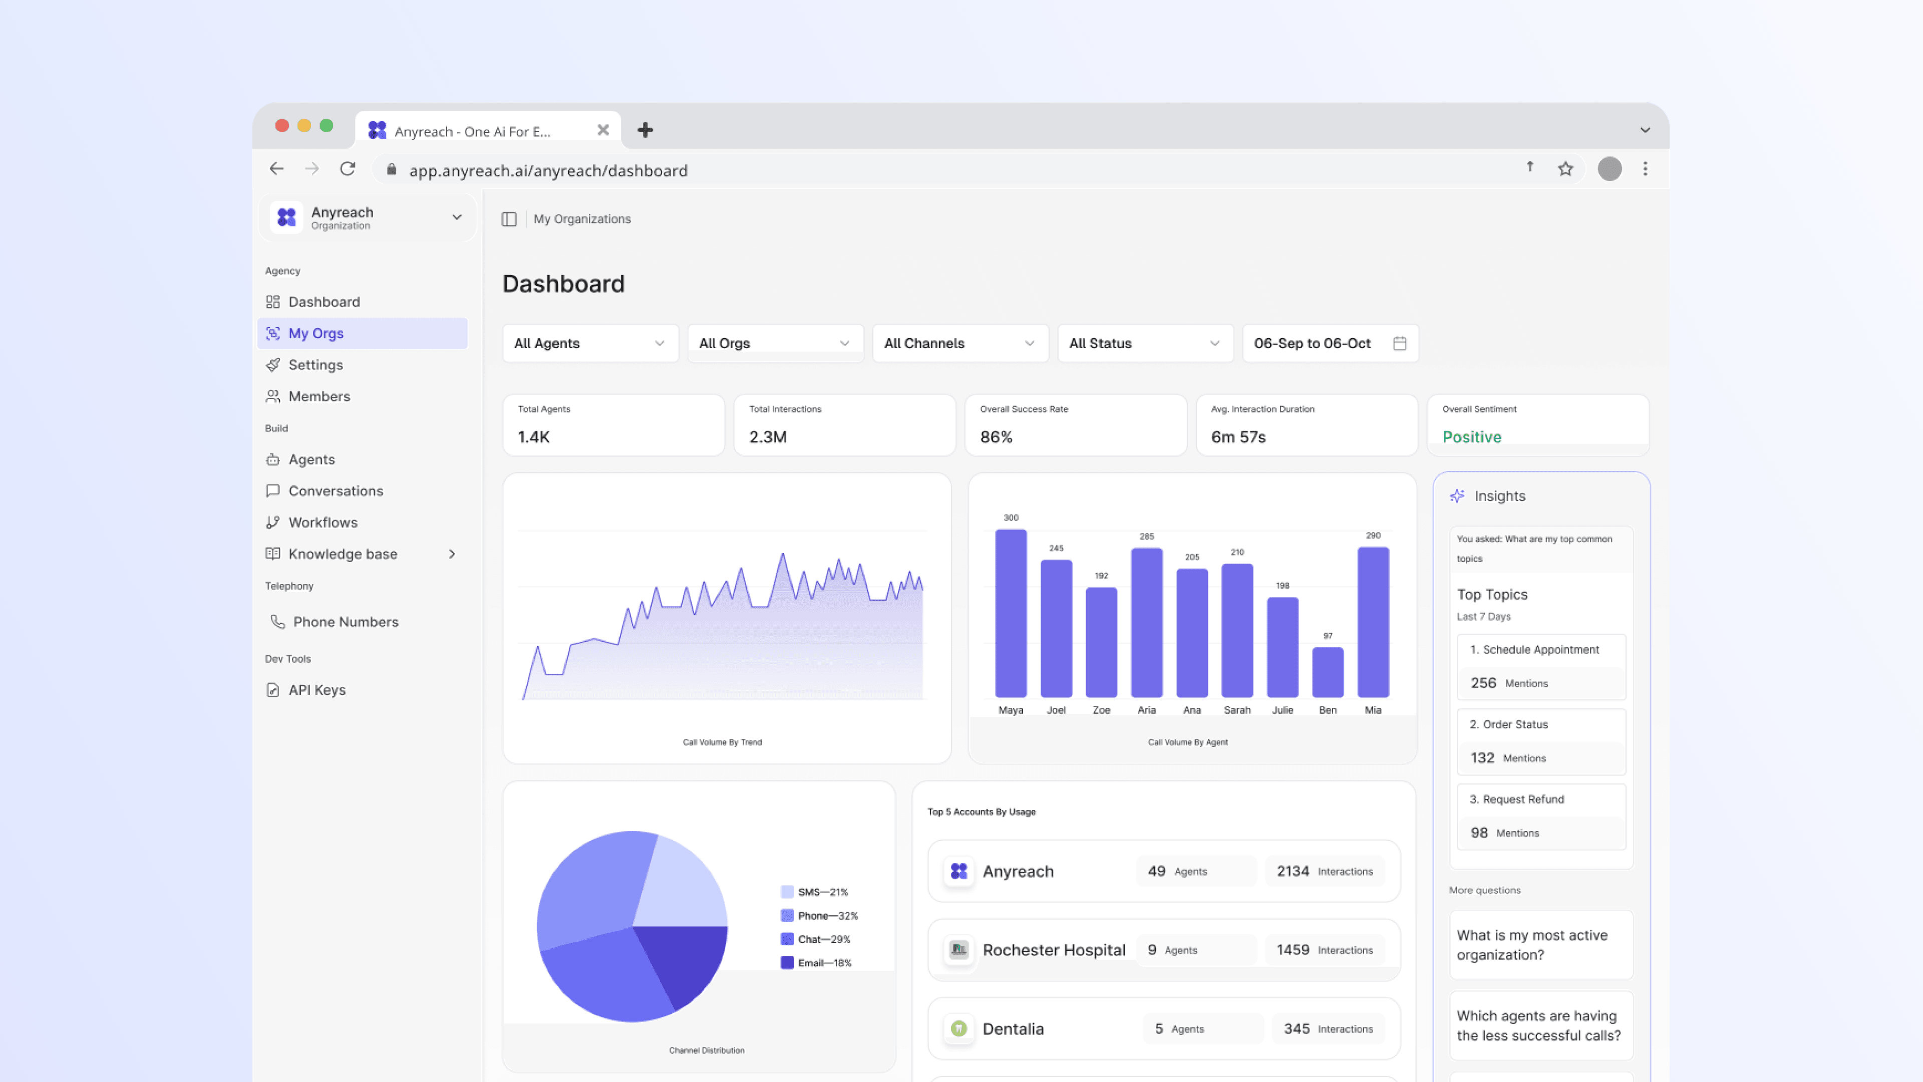This screenshot has width=1923, height=1082.
Task: Bookmark this page with the star icon
Action: pyautogui.click(x=1565, y=169)
